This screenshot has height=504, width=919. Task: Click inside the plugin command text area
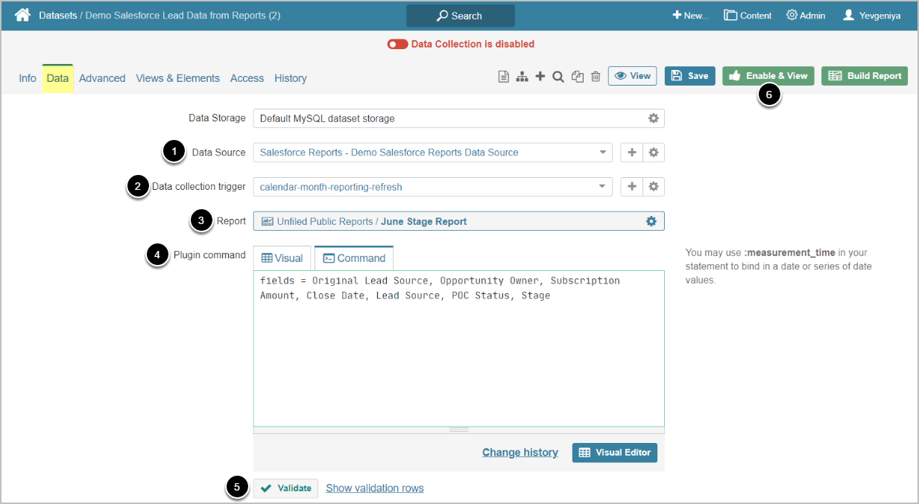[x=458, y=357]
